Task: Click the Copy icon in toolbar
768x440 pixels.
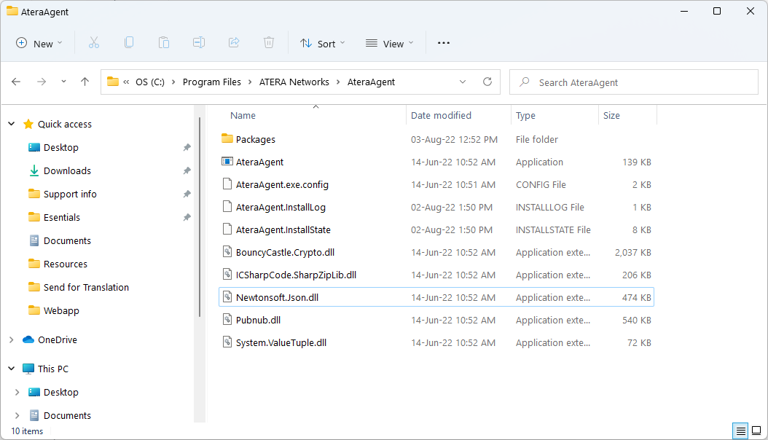Action: (x=129, y=42)
